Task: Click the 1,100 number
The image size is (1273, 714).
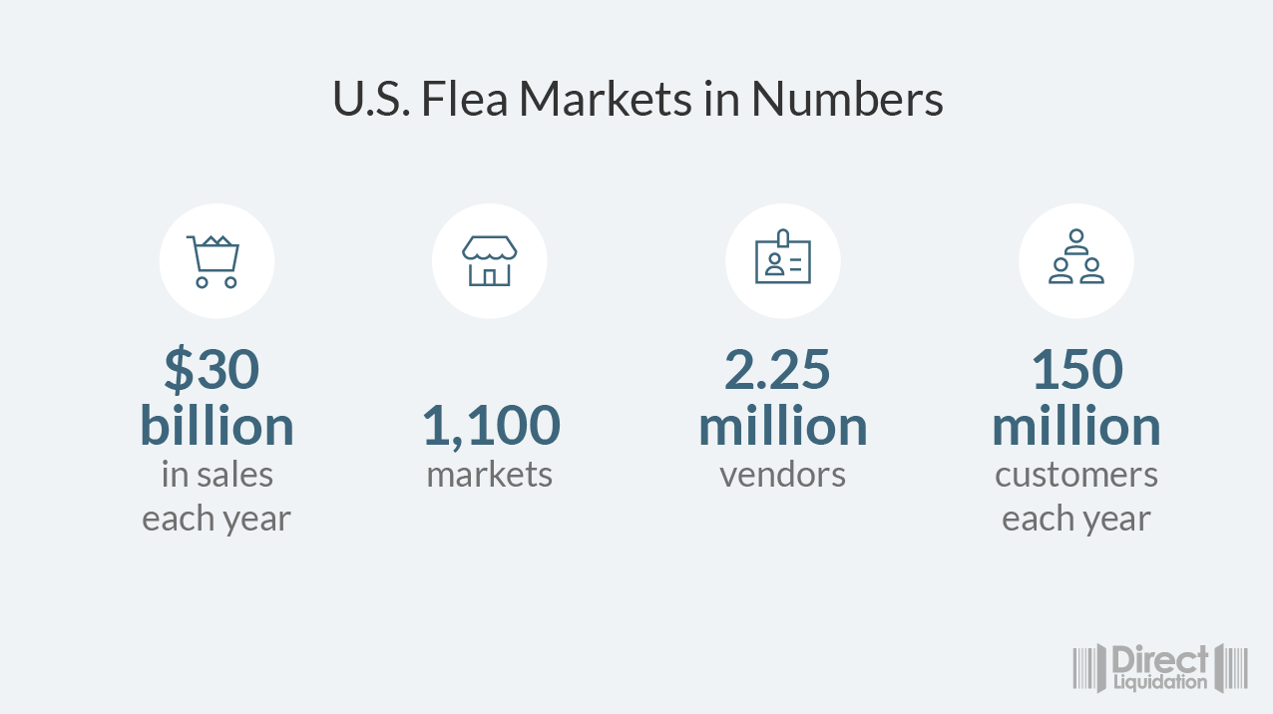Action: pos(490,426)
